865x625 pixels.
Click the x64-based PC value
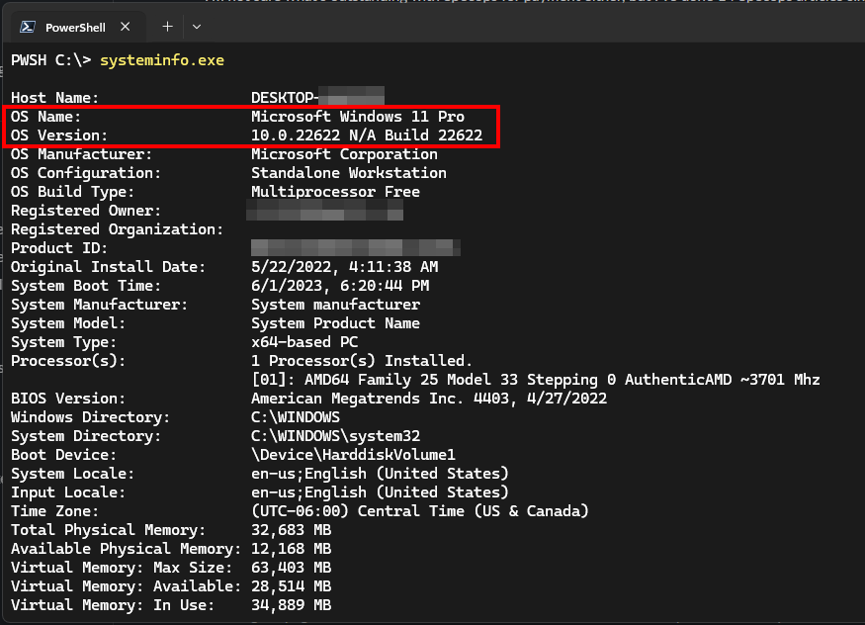(304, 341)
